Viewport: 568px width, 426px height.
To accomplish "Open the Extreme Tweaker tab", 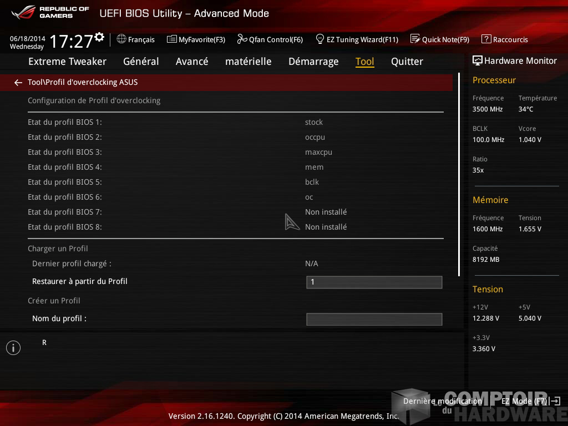I will pyautogui.click(x=67, y=62).
